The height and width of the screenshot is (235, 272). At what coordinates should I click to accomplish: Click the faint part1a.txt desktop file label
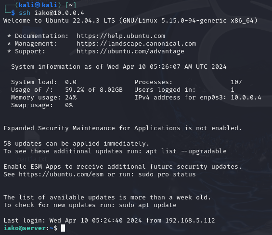(x=32, y=159)
